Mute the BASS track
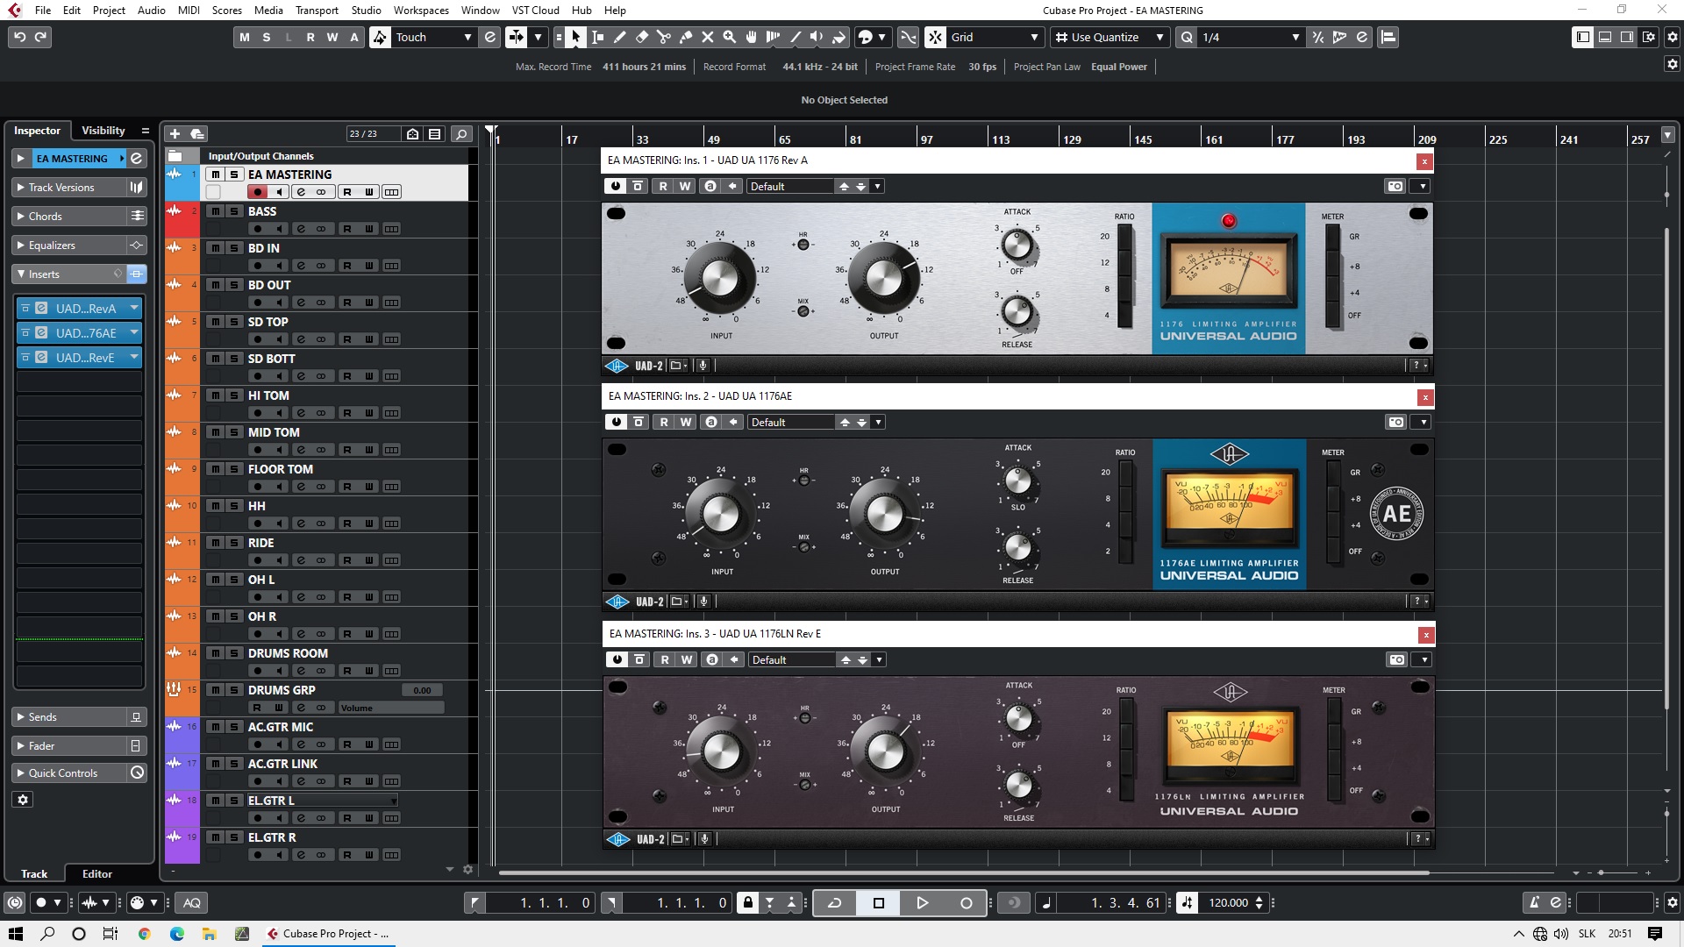The height and width of the screenshot is (947, 1684). point(215,211)
